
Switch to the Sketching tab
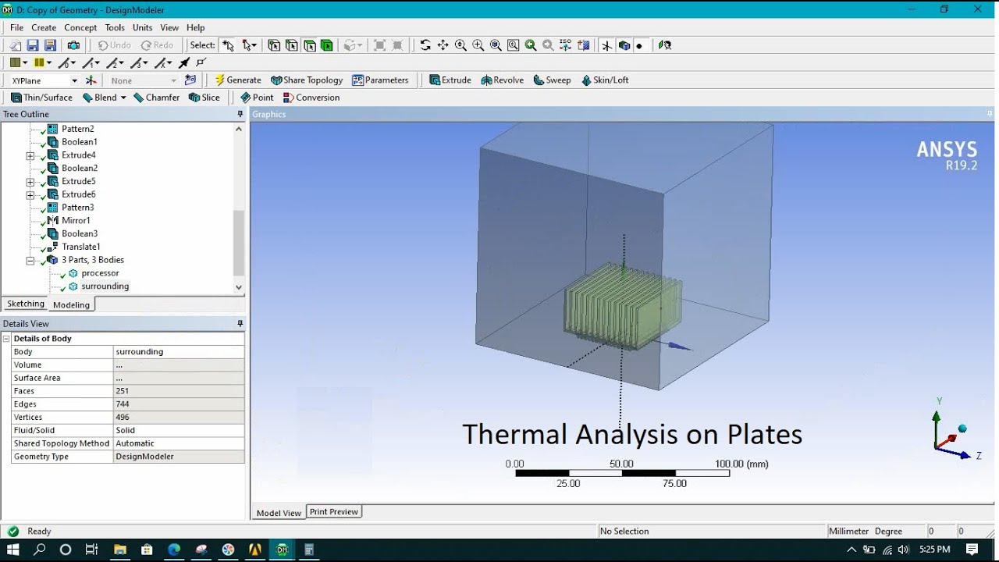(x=26, y=304)
